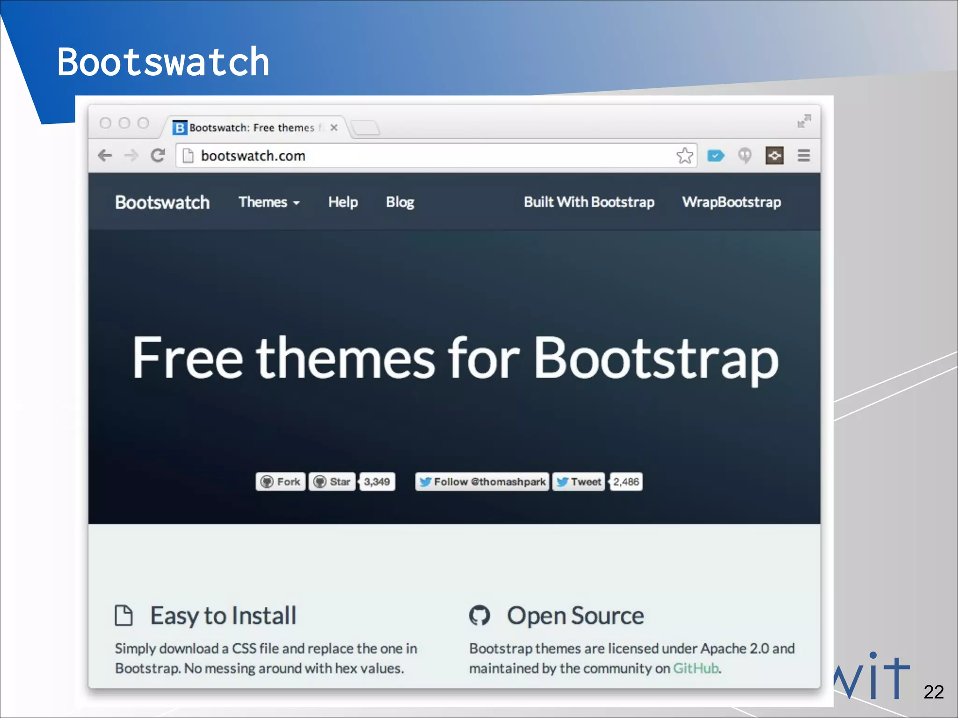Viewport: 958px width, 718px height.
Task: Click the fullscreen arrows icon
Action: (804, 121)
